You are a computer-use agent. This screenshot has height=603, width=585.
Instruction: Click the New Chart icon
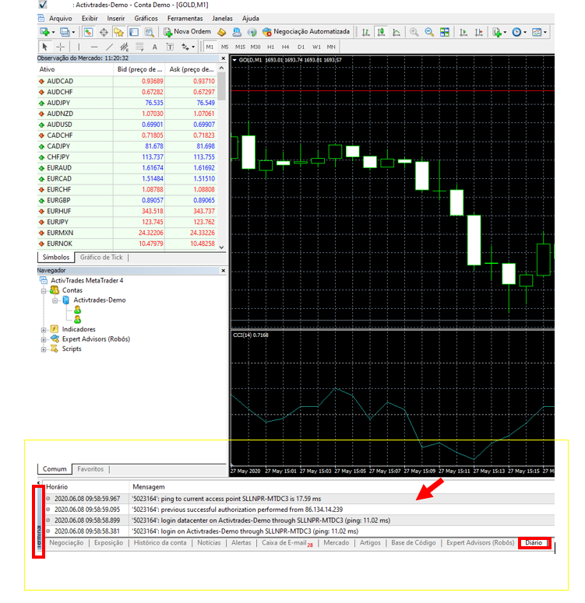(x=44, y=32)
